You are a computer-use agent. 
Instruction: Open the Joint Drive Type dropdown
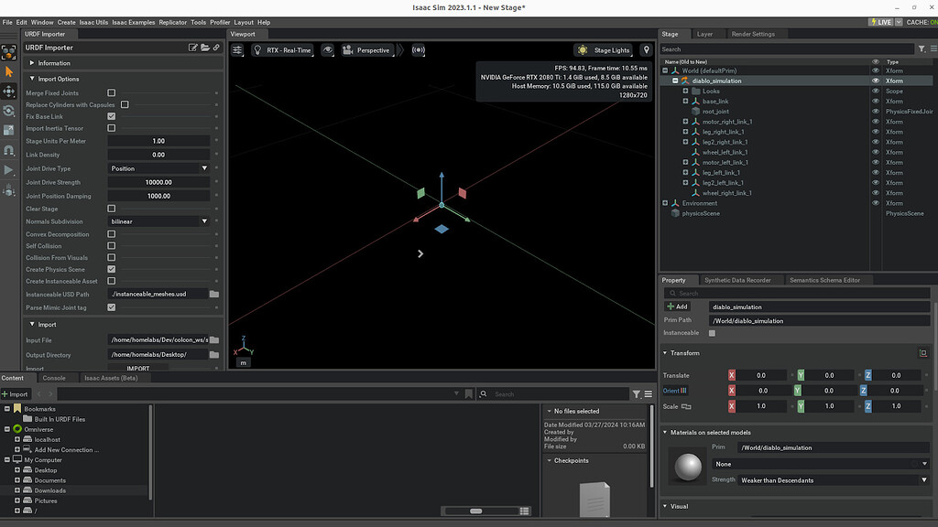click(x=158, y=168)
